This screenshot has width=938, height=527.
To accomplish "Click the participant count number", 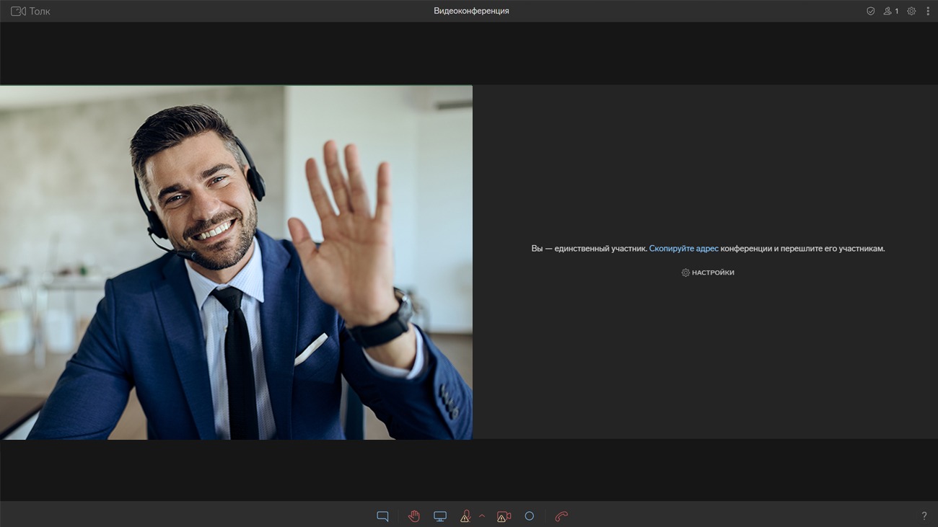I will (897, 12).
